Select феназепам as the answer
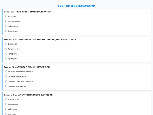This screenshot has height=115, width=153. point(6,31)
